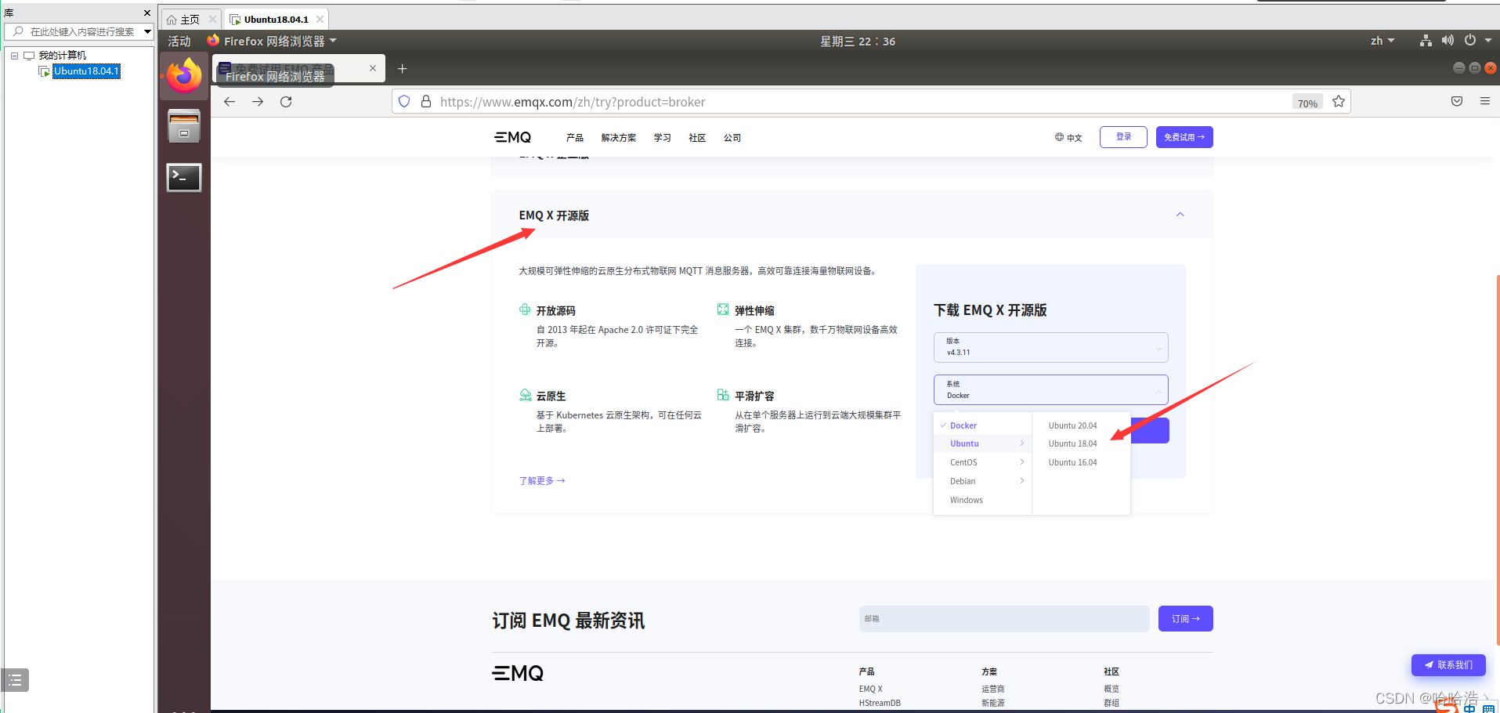Collapse the 我的计算机 tree node
The width and height of the screenshot is (1500, 713).
pyautogui.click(x=14, y=56)
